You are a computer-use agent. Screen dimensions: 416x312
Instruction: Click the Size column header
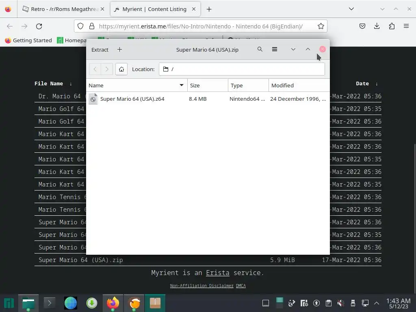(208, 85)
